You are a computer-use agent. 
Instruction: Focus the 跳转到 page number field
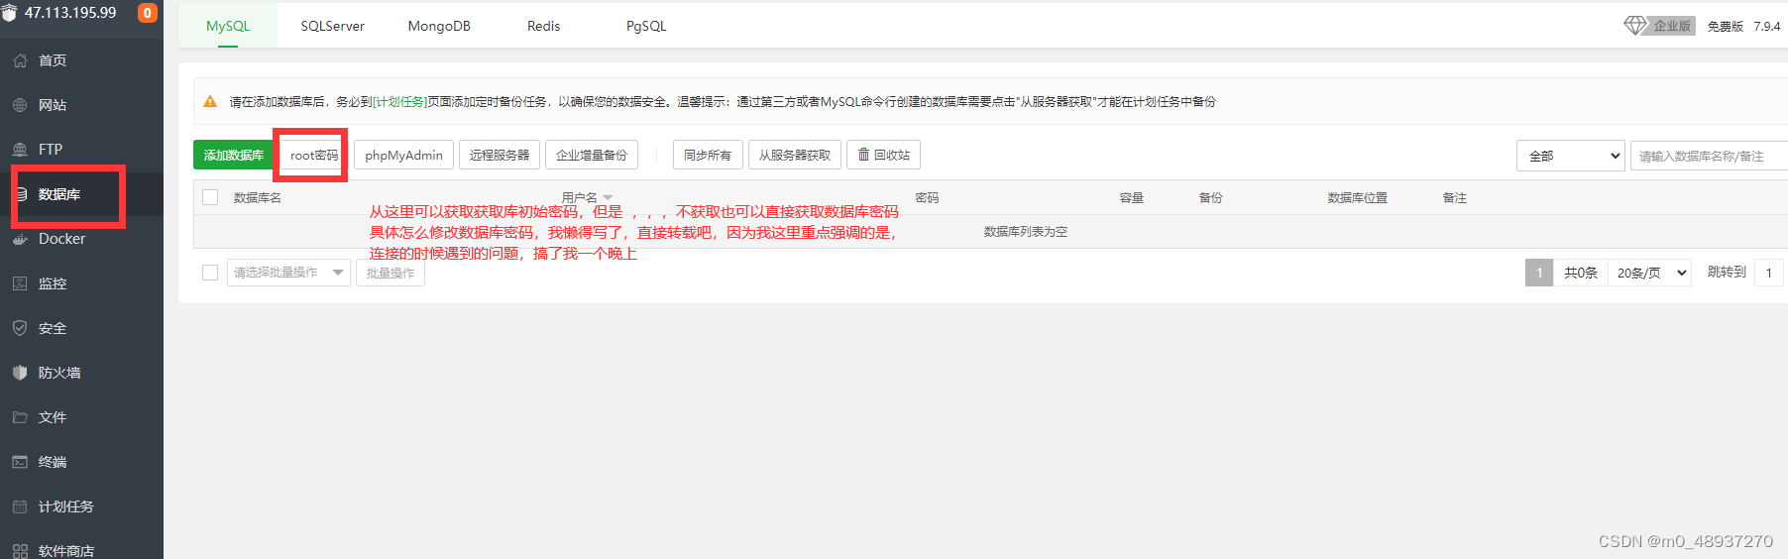coord(1770,273)
